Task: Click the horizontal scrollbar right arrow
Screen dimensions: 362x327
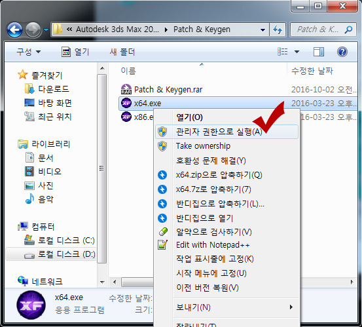Action: [x=352, y=282]
